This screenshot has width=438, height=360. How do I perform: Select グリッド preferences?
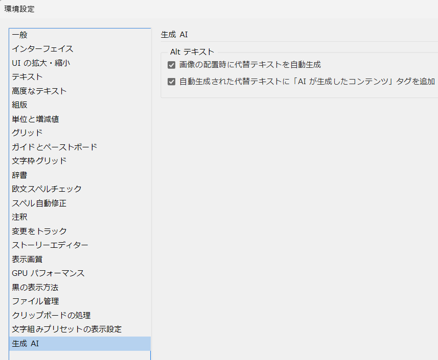point(27,133)
